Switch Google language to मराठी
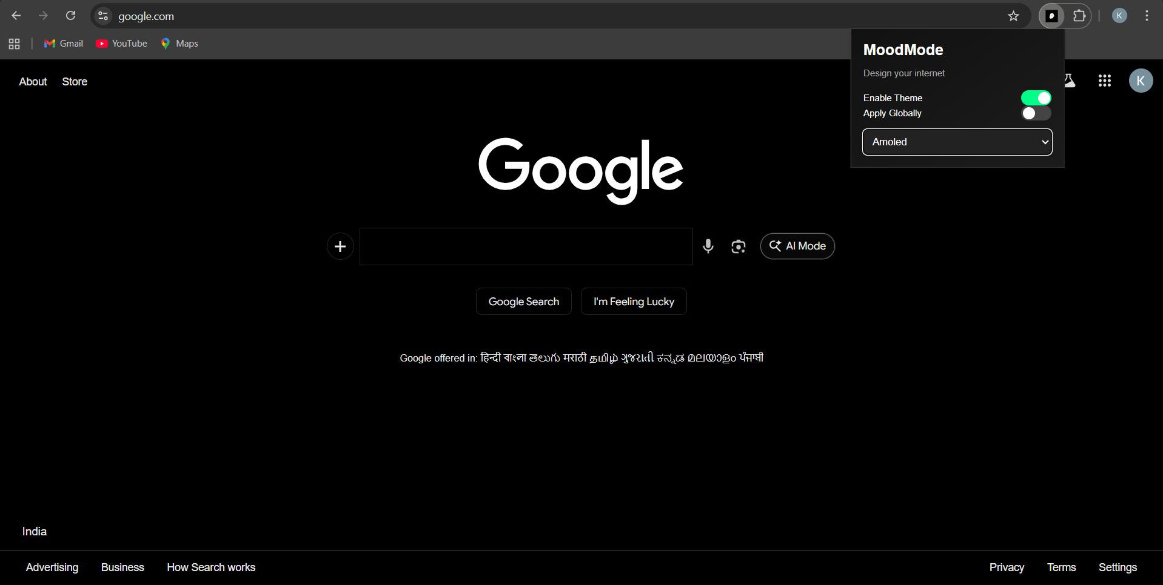Screen dimensions: 1163x585 [575, 358]
